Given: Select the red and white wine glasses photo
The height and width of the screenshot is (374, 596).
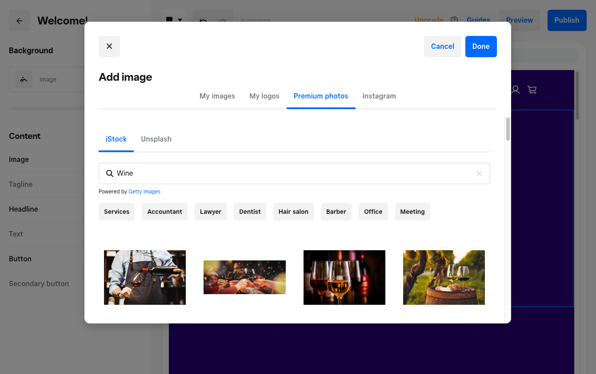Looking at the screenshot, I should (x=344, y=277).
